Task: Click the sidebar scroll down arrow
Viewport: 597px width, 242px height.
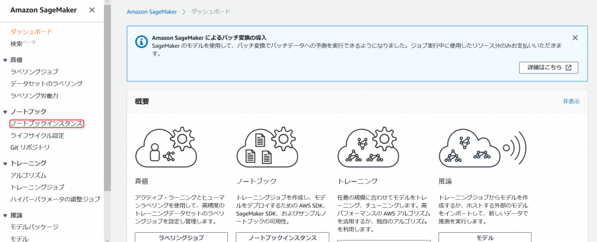Action: point(107,239)
